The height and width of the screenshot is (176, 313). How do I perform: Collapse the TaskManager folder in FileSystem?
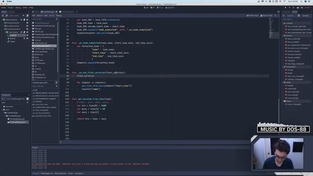pyautogui.click(x=4, y=113)
